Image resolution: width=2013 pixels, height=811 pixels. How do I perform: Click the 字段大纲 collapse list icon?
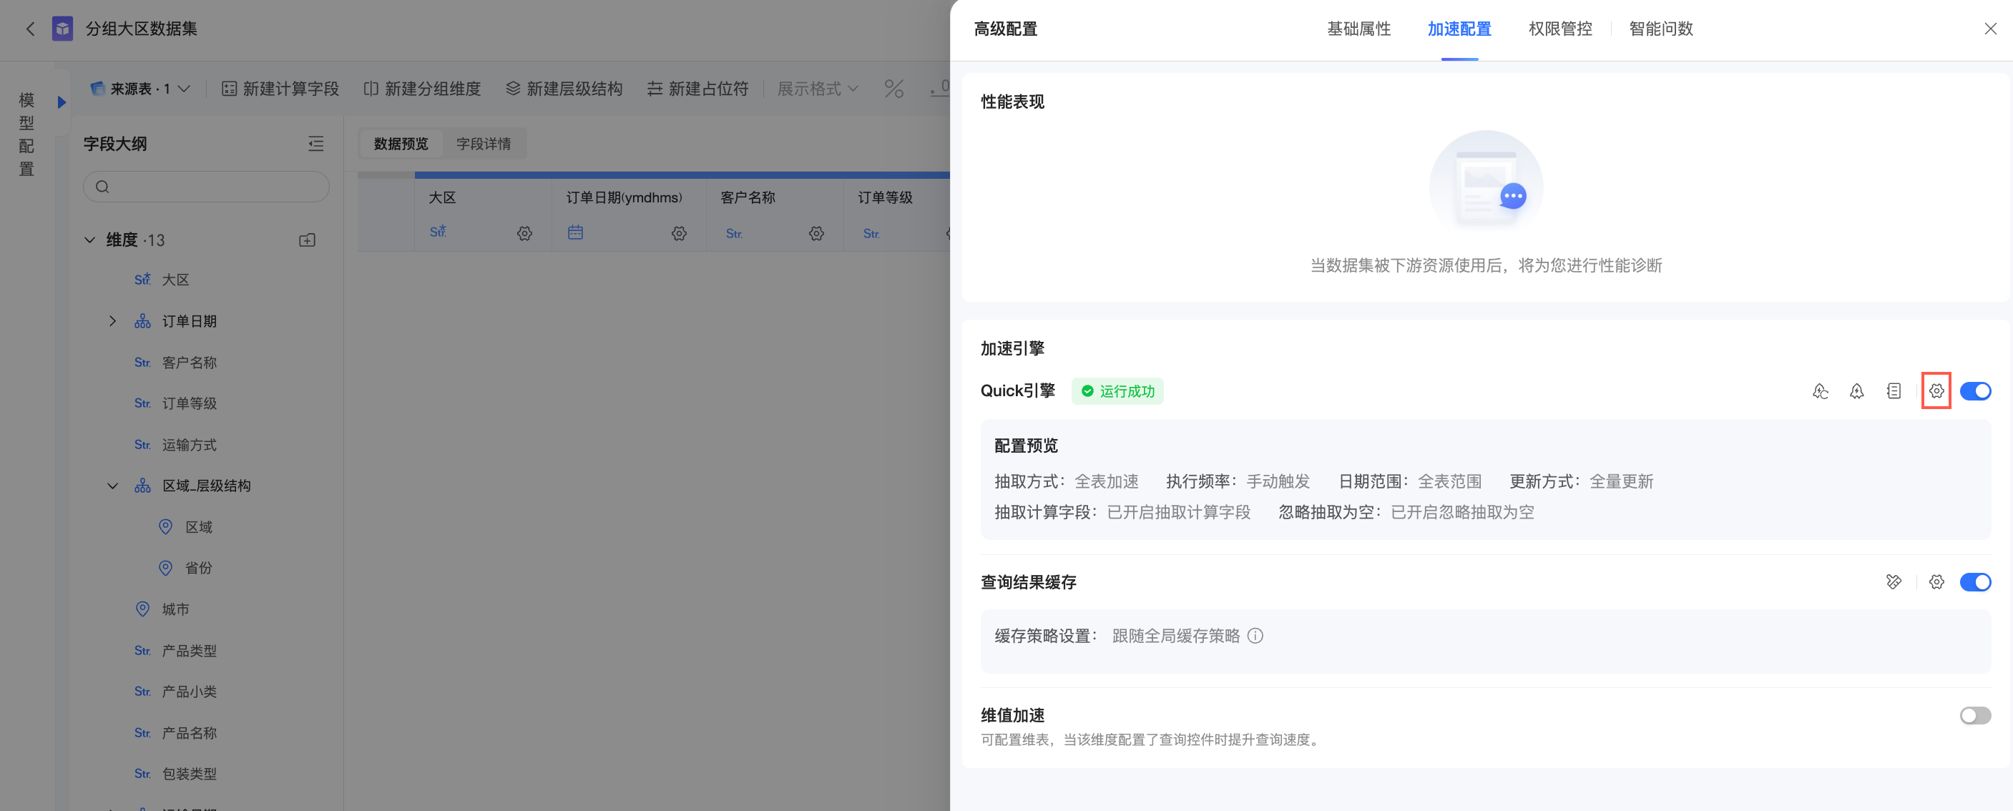click(315, 144)
